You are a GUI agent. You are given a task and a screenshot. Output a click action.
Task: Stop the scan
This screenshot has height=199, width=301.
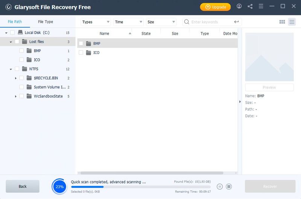click(x=229, y=187)
